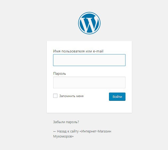
Task: Click the Войти login button
Action: coord(117,97)
